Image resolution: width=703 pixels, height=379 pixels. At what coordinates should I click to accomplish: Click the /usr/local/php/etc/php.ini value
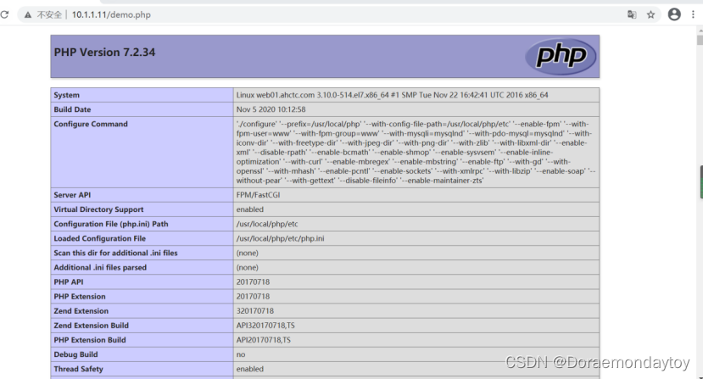(280, 238)
